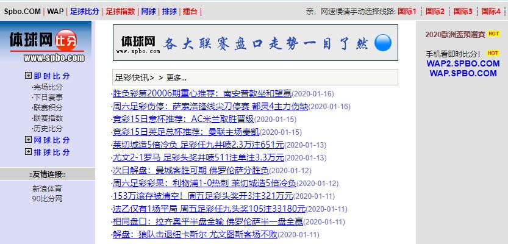Click the arrow icon beside 即时比分
Viewport: 508px width, 244px height.
coord(28,76)
